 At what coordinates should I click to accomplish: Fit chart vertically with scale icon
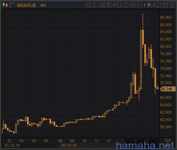[x=125, y=5]
